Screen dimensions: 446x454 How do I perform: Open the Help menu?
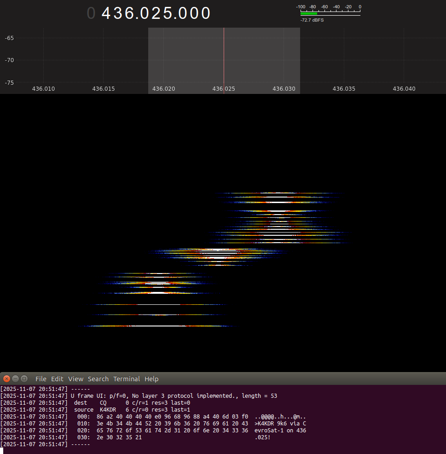pos(151,379)
